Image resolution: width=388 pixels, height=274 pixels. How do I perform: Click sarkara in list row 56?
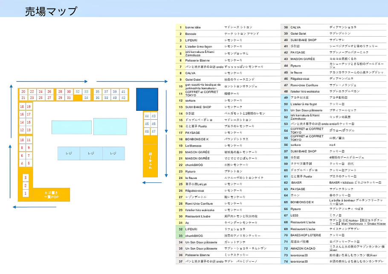click(295, 145)
